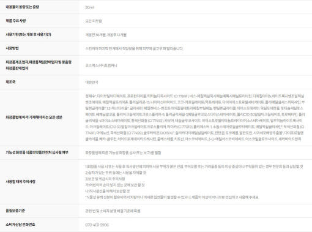This screenshot has height=232, width=312.
Task: Select the '화장품법에 따른 기능성 화장품 심사' value
Action: (x=123, y=152)
